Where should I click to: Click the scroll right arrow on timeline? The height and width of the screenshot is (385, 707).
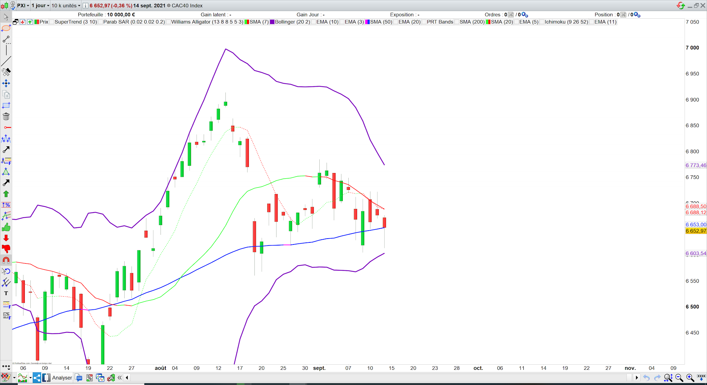coord(637,377)
